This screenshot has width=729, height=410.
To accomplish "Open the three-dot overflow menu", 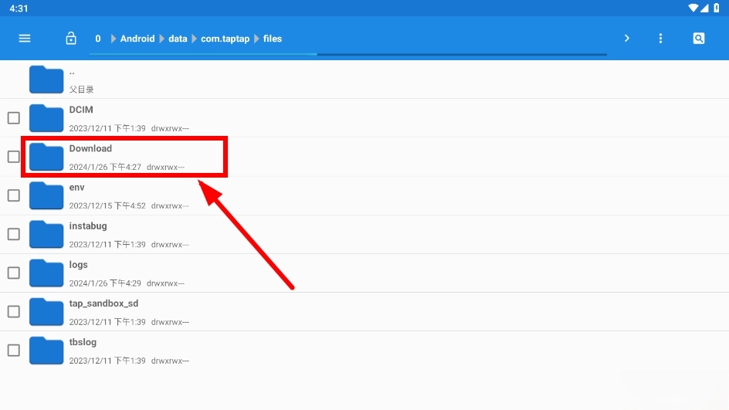I will 660,39.
